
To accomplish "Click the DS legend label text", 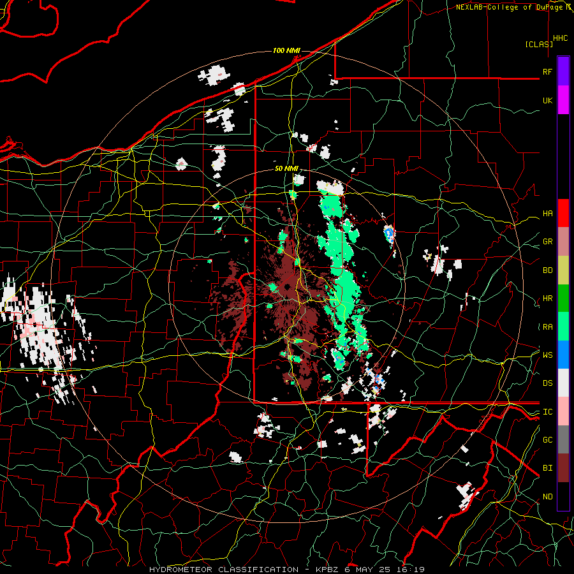I will click(548, 383).
